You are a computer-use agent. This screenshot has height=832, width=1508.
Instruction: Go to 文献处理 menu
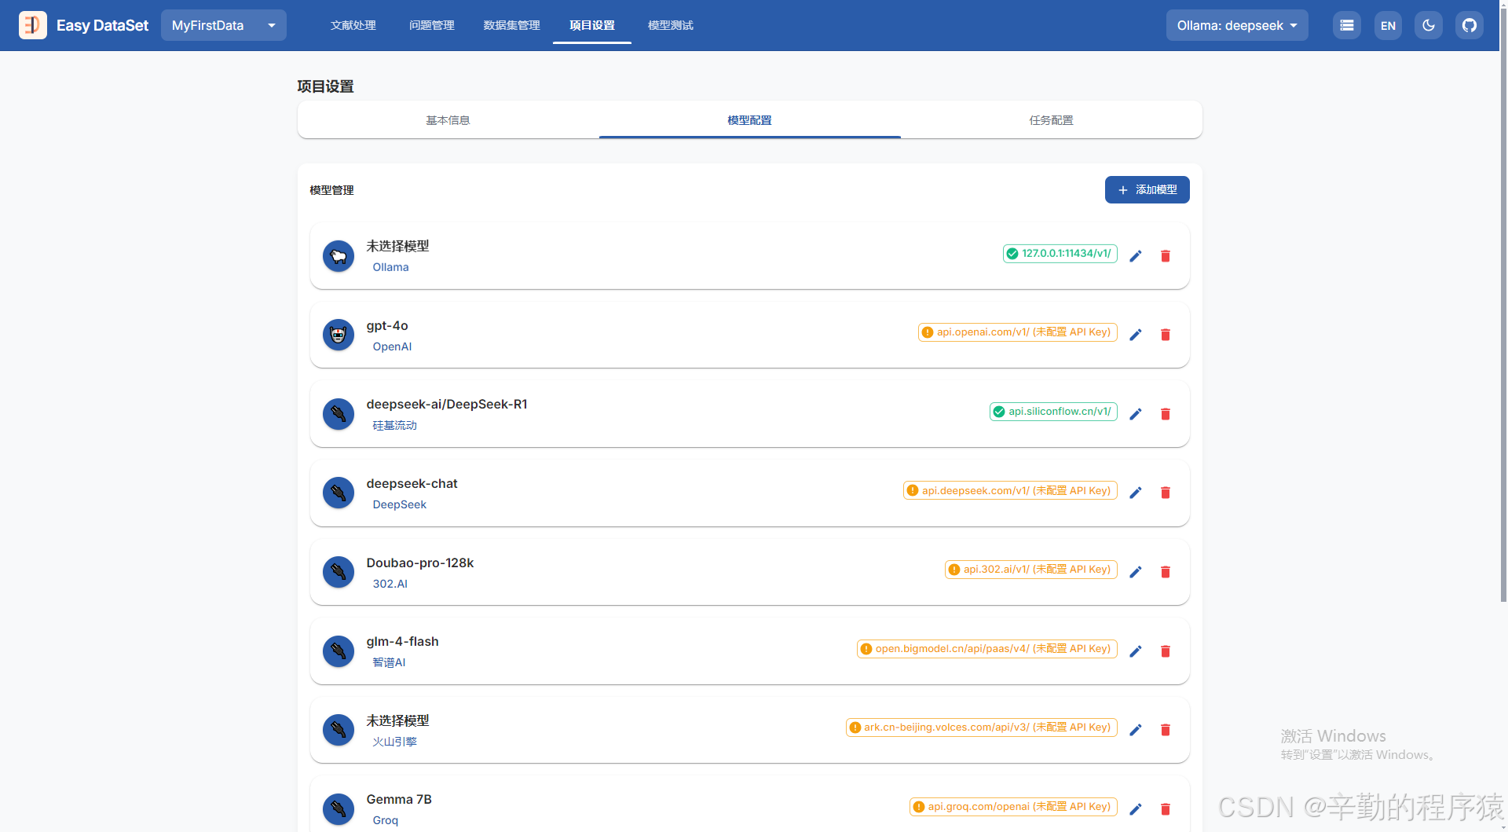point(353,25)
